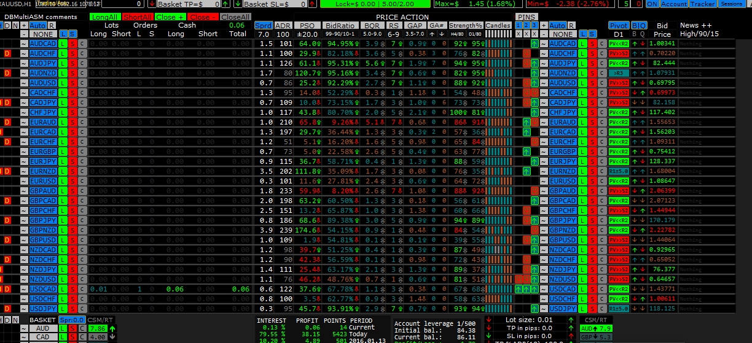
Task: Click D1/80 strength timeframe setting
Action: tap(475, 34)
